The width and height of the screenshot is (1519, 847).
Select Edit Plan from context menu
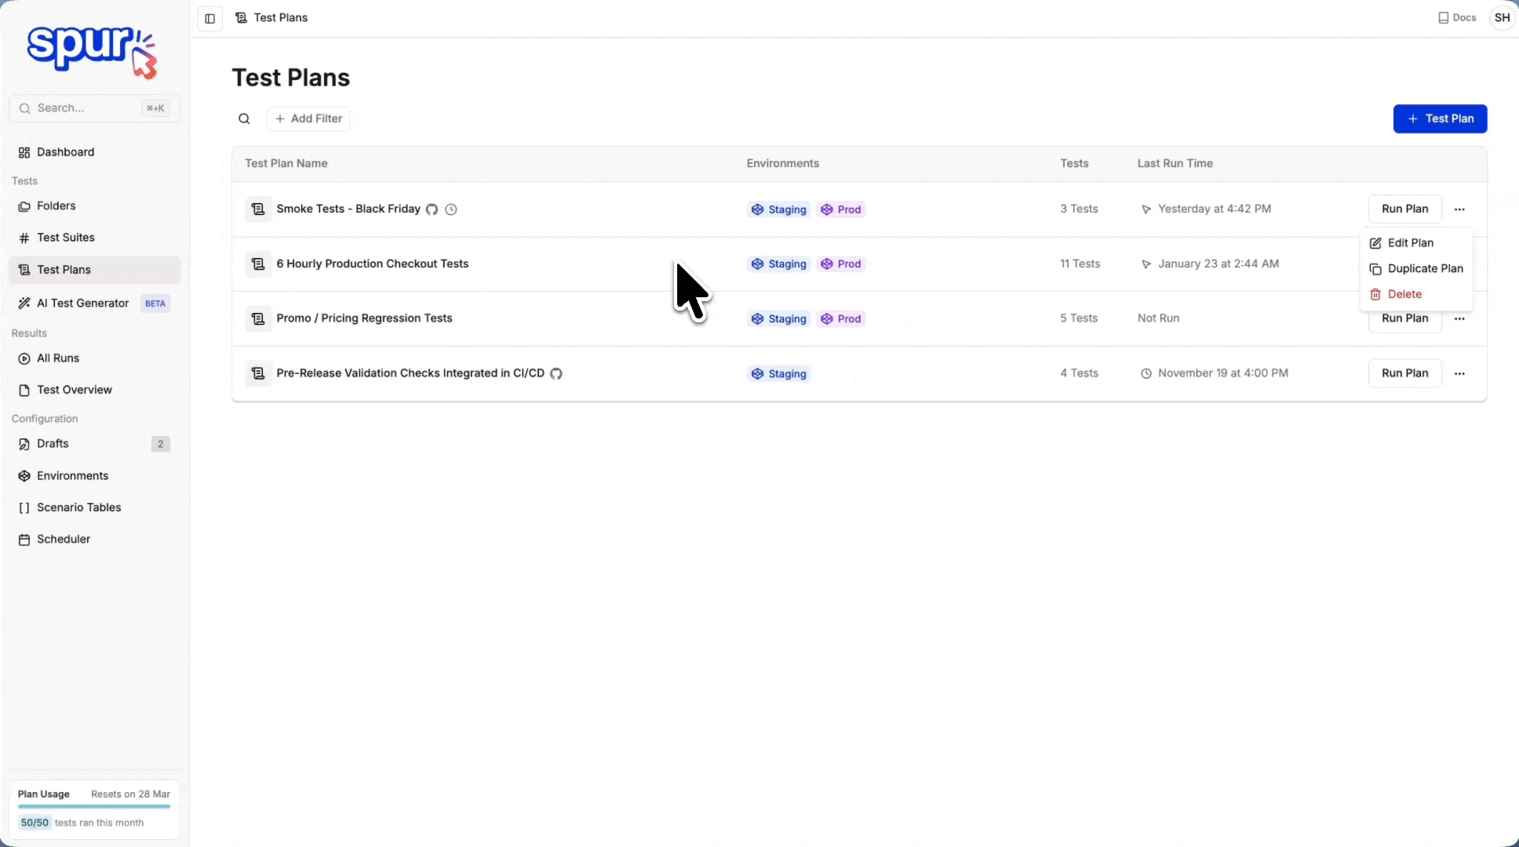click(1410, 243)
